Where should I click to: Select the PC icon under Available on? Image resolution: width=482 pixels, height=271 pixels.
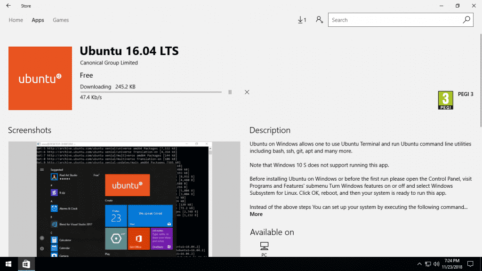tap(264, 247)
